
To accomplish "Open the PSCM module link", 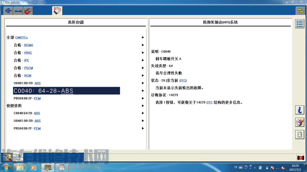I will coord(29,68).
